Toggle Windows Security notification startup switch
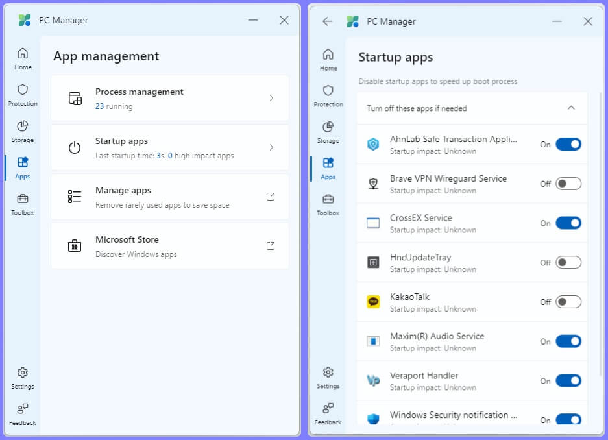This screenshot has height=440, width=608. [568, 419]
